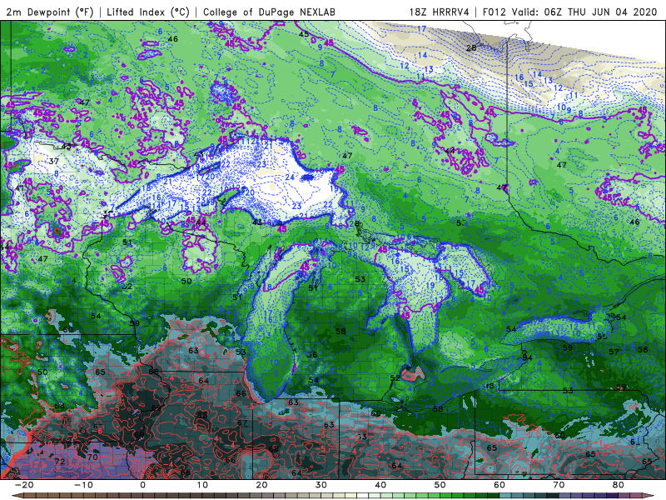Click the '2m Dewpoint (°F)' title label

coord(49,12)
